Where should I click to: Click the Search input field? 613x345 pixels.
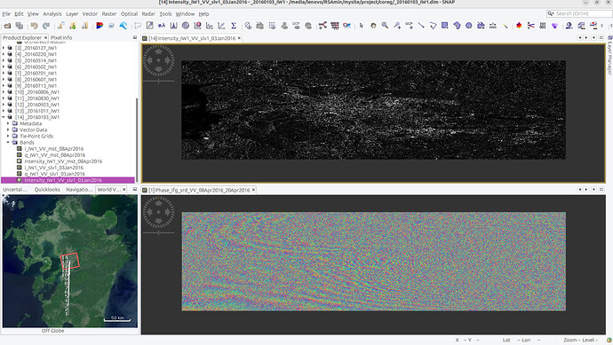[x=579, y=13]
